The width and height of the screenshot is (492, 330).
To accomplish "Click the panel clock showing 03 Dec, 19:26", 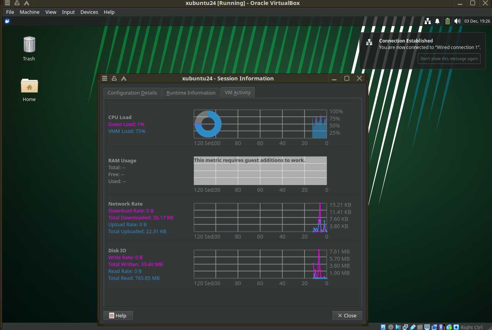I will (x=477, y=21).
